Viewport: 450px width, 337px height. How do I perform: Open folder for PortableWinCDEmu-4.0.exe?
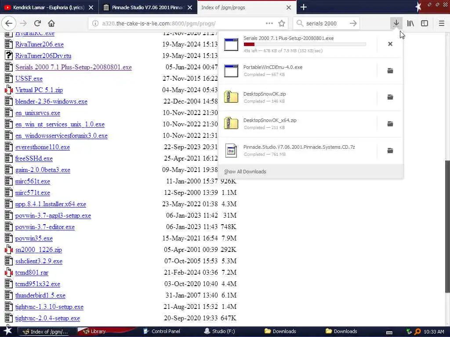[390, 71]
